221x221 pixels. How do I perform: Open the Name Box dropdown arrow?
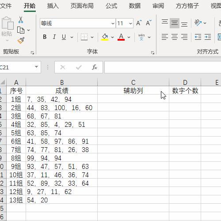36,67
